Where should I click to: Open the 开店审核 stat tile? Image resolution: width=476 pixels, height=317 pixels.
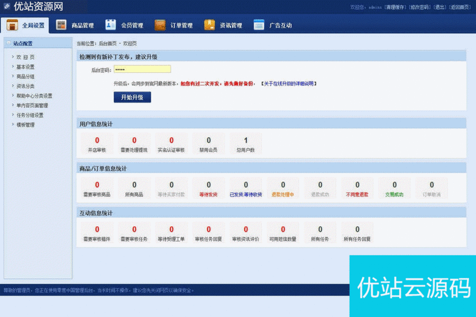[97, 144]
